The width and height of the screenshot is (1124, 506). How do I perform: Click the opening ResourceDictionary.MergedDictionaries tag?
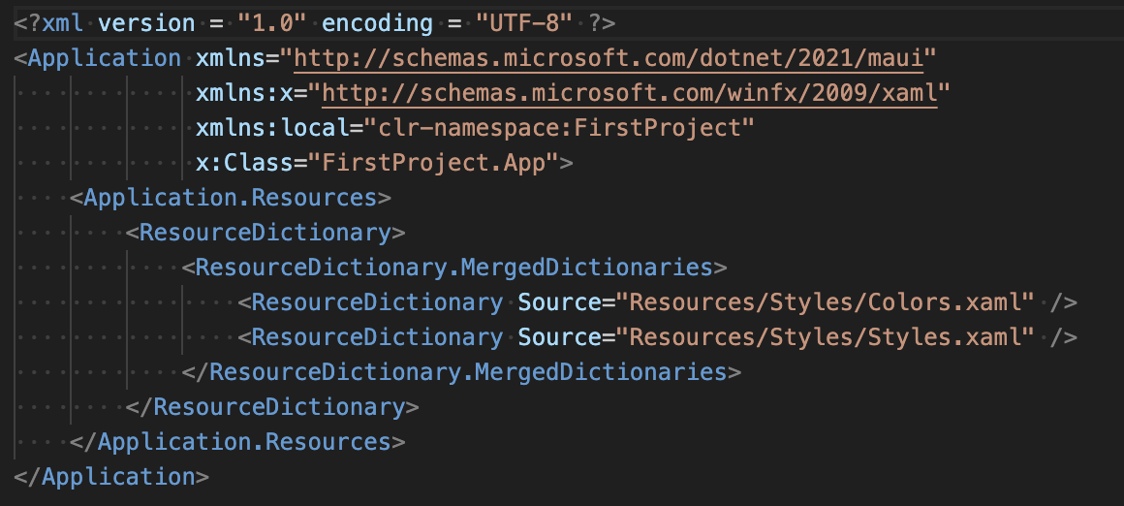[x=453, y=268]
